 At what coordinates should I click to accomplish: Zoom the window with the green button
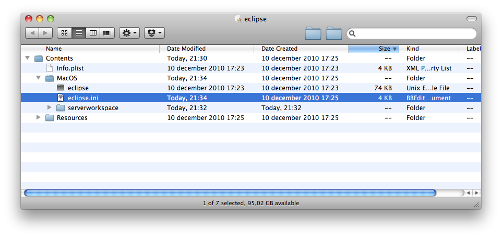51,19
